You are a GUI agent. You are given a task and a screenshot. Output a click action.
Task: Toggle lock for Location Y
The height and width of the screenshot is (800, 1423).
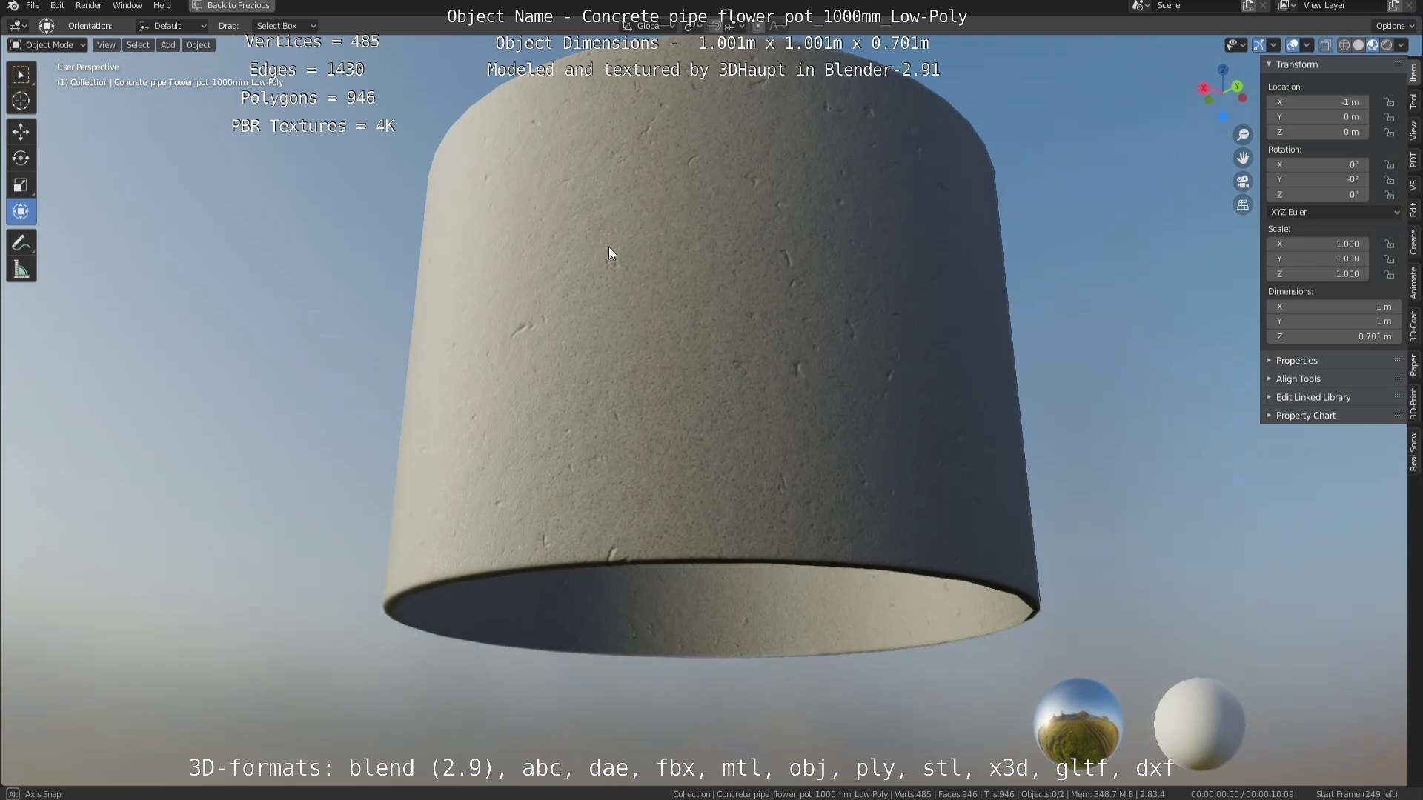pos(1389,117)
